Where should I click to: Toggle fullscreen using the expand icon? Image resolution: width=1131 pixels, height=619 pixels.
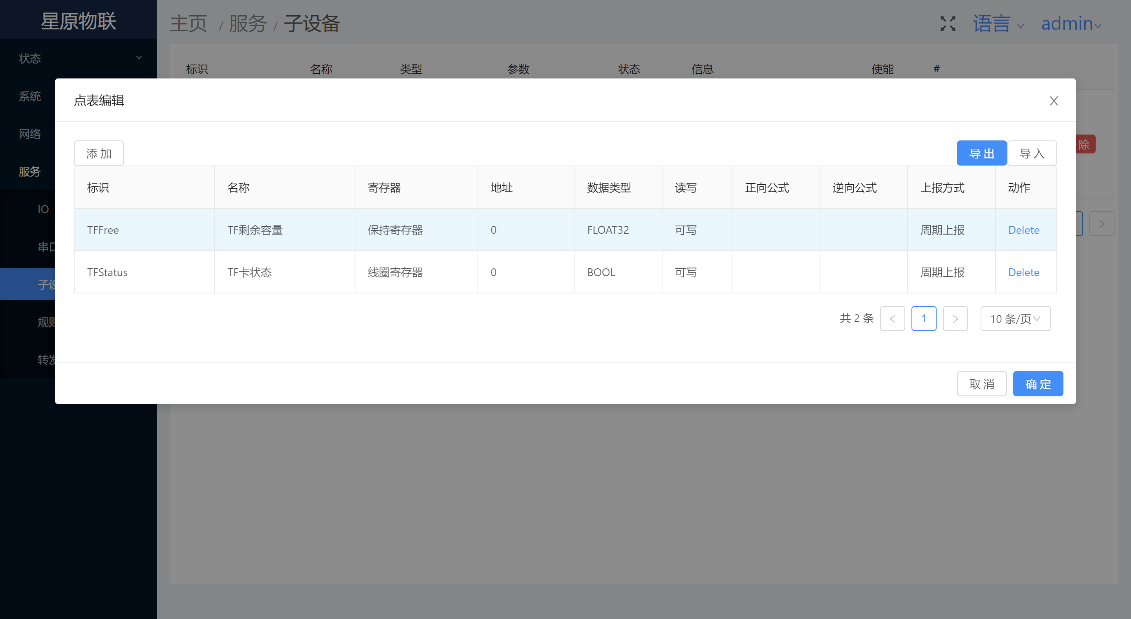pos(948,24)
